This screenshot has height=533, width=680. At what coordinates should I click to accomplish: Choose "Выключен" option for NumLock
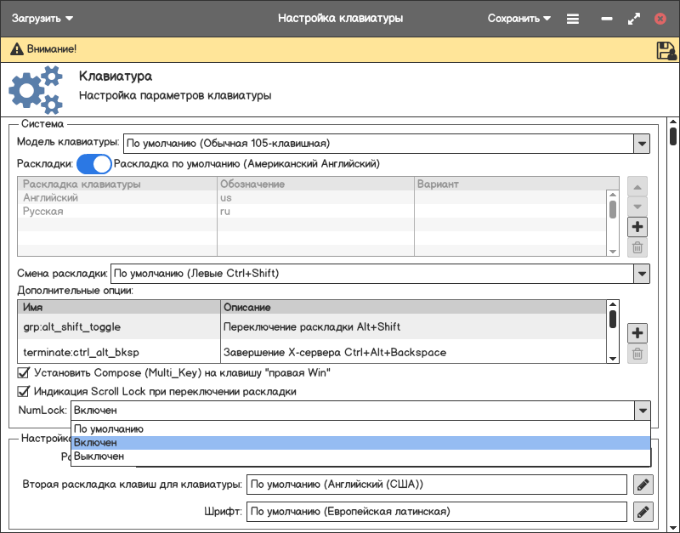pyautogui.click(x=99, y=456)
